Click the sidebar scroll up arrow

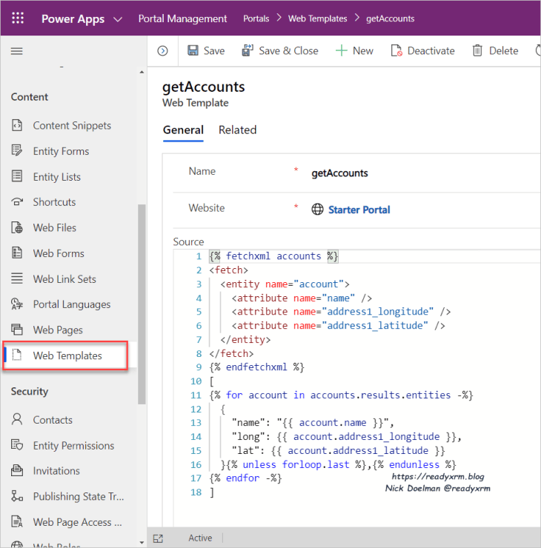[142, 72]
